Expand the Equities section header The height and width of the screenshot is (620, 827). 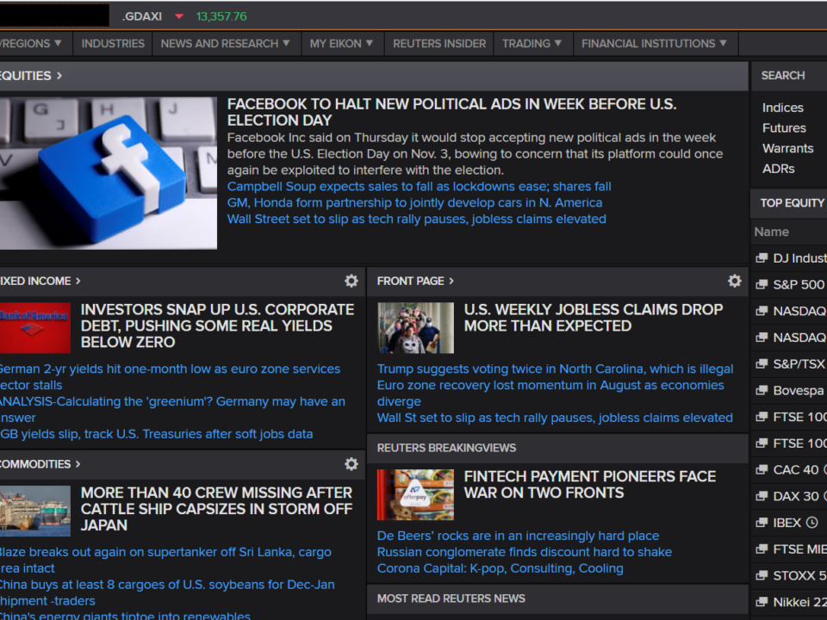tap(31, 76)
